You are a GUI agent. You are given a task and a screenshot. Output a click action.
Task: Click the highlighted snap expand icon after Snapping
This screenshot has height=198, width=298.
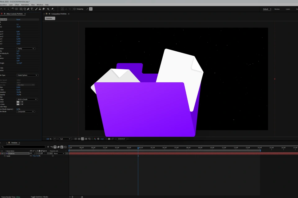pyautogui.click(x=91, y=9)
